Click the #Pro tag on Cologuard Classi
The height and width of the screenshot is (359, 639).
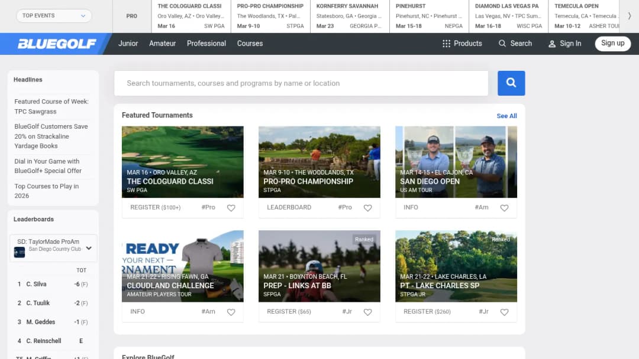(x=208, y=207)
